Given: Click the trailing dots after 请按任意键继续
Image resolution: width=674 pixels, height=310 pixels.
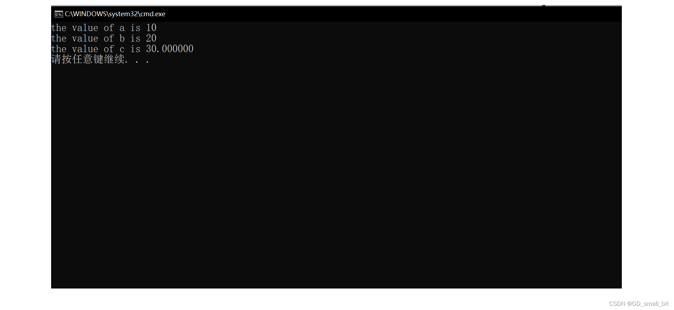Looking at the screenshot, I should [x=137, y=61].
